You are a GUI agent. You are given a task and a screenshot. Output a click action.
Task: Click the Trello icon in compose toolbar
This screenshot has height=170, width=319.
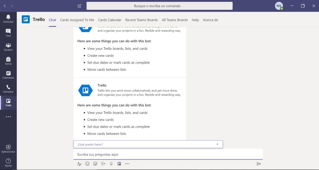coord(119,163)
